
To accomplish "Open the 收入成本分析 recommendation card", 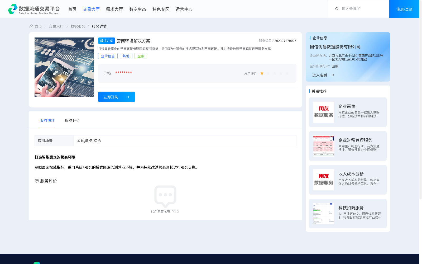I will (x=348, y=180).
